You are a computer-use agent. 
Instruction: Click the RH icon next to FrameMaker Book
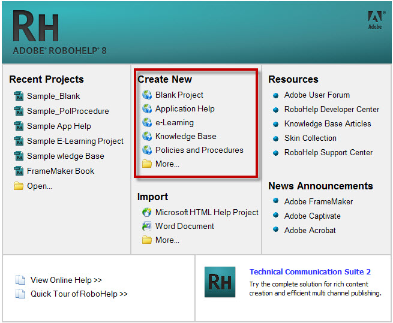(x=19, y=171)
